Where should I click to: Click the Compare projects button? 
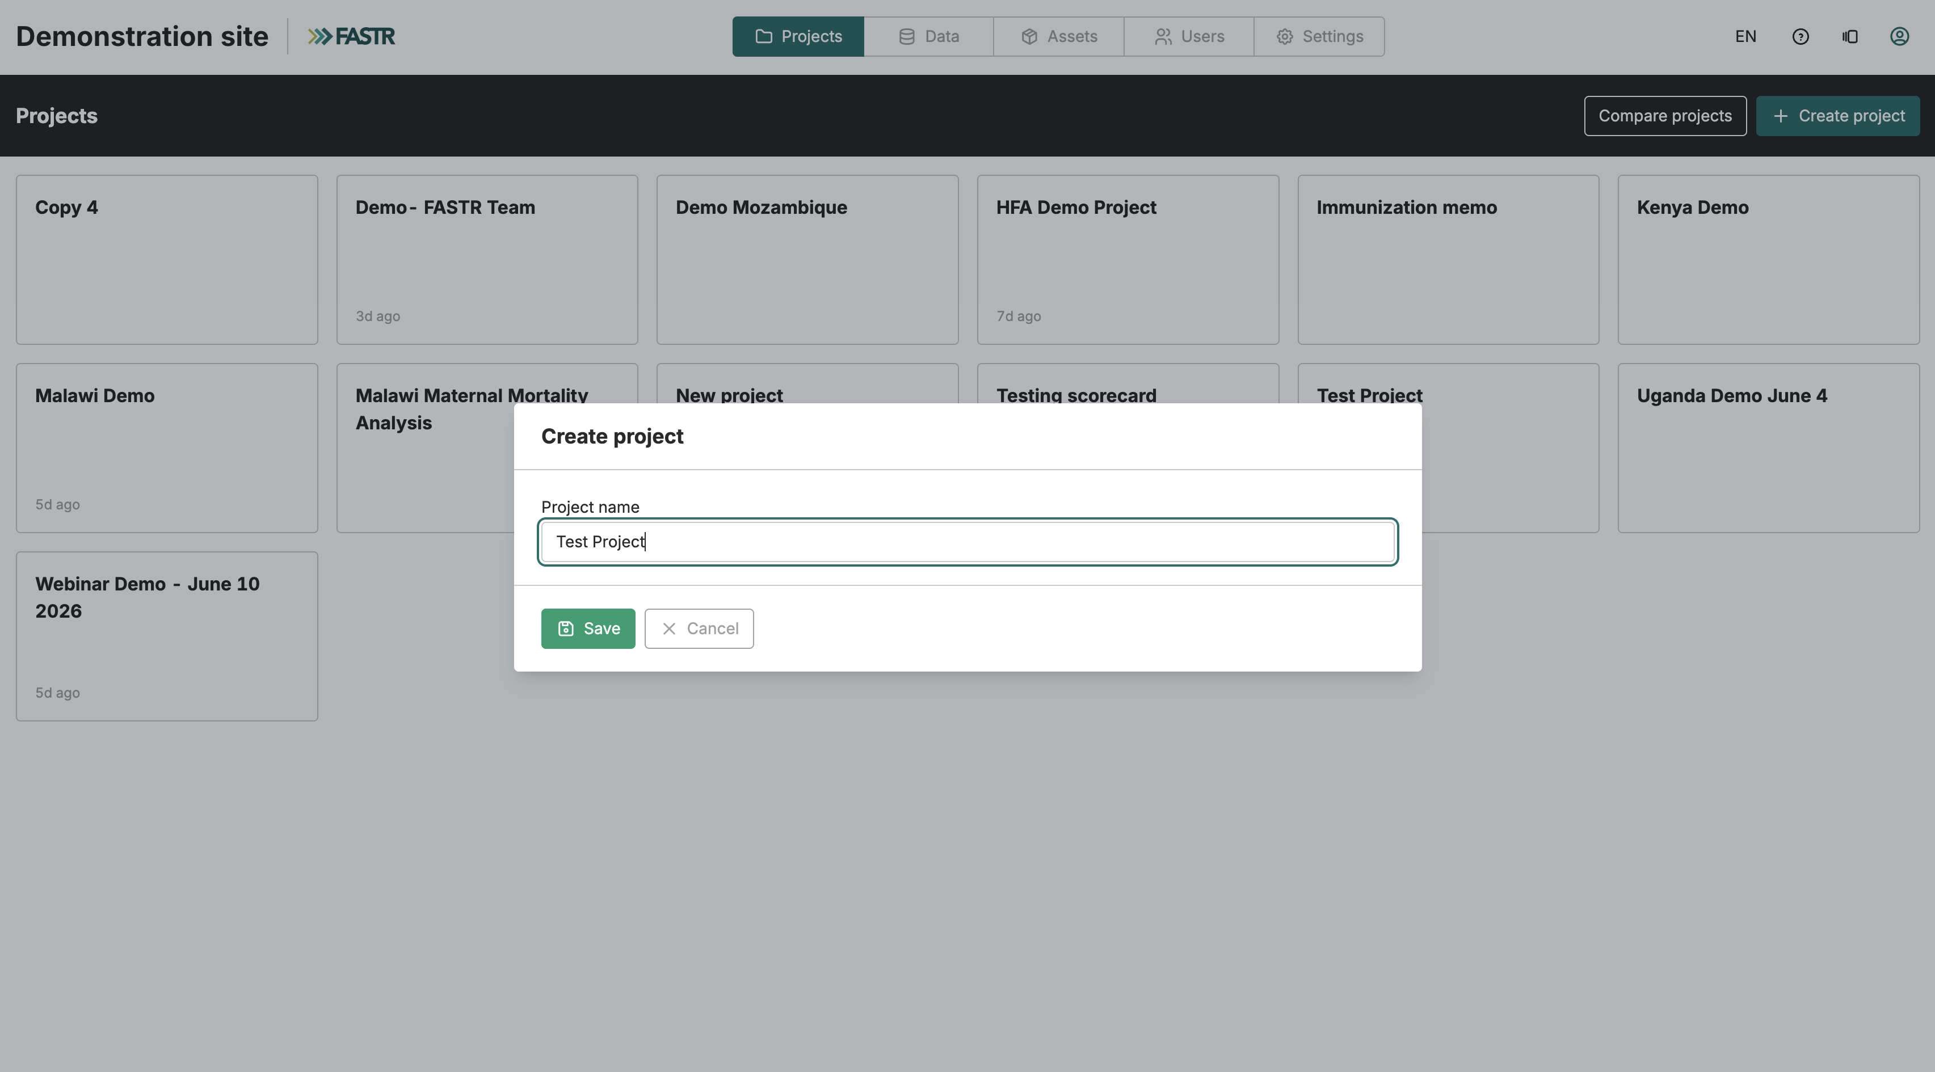point(1664,116)
